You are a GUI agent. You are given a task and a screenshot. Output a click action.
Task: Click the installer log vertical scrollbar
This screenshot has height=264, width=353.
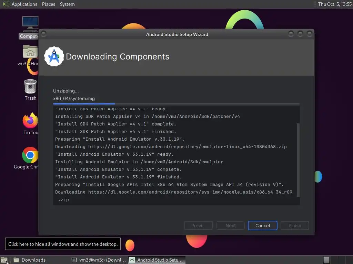[x=298, y=160]
